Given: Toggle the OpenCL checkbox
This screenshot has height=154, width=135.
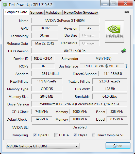Looking at the screenshot, I should coord(35,135).
